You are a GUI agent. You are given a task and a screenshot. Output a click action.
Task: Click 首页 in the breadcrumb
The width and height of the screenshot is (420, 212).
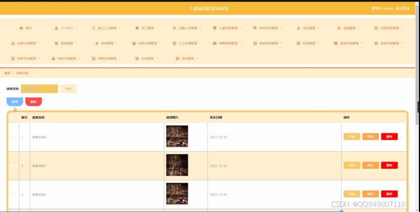[7, 73]
